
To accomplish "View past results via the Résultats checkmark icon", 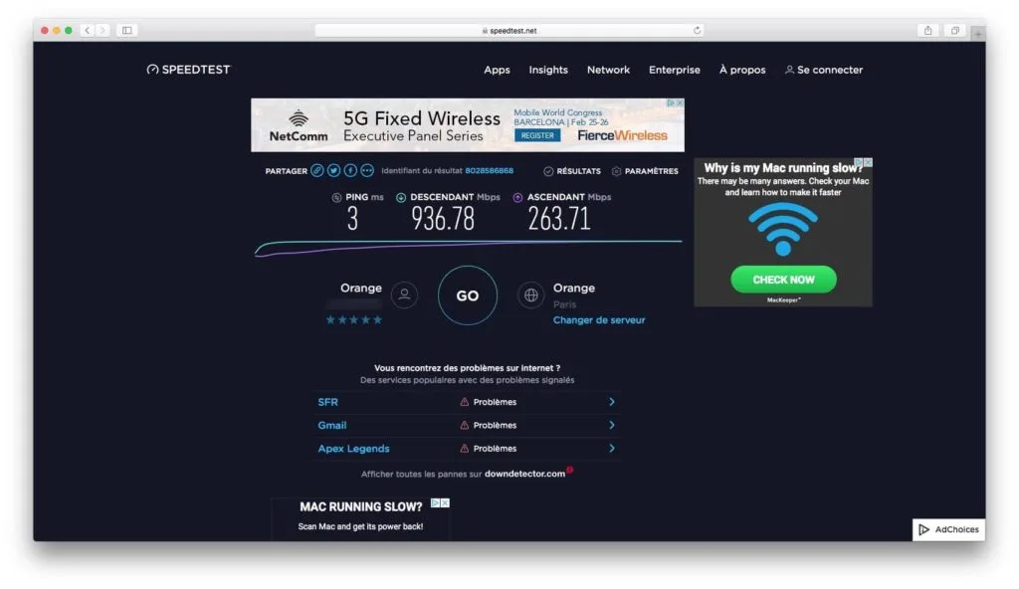I will (548, 171).
